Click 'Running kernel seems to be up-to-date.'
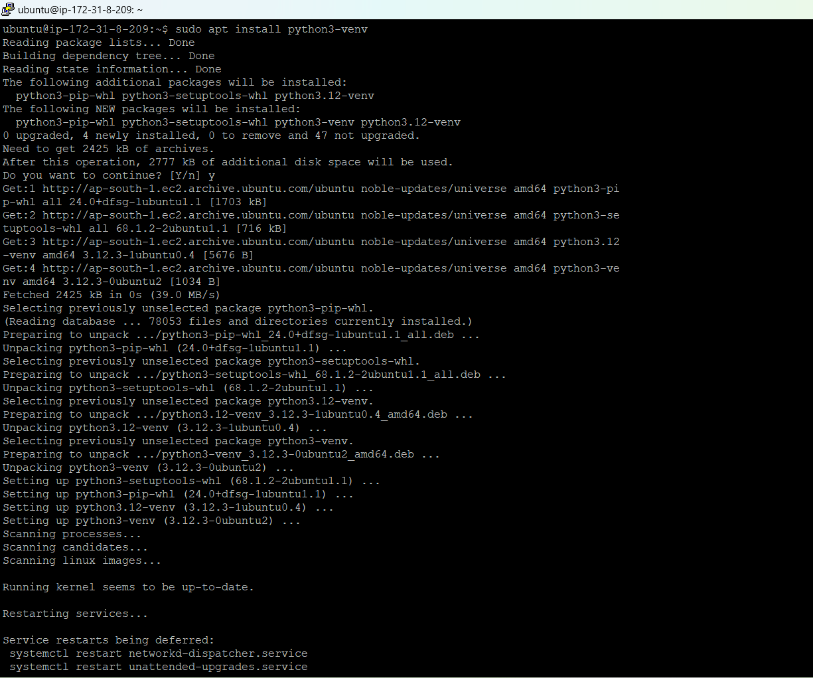Image resolution: width=813 pixels, height=678 pixels. coord(129,587)
